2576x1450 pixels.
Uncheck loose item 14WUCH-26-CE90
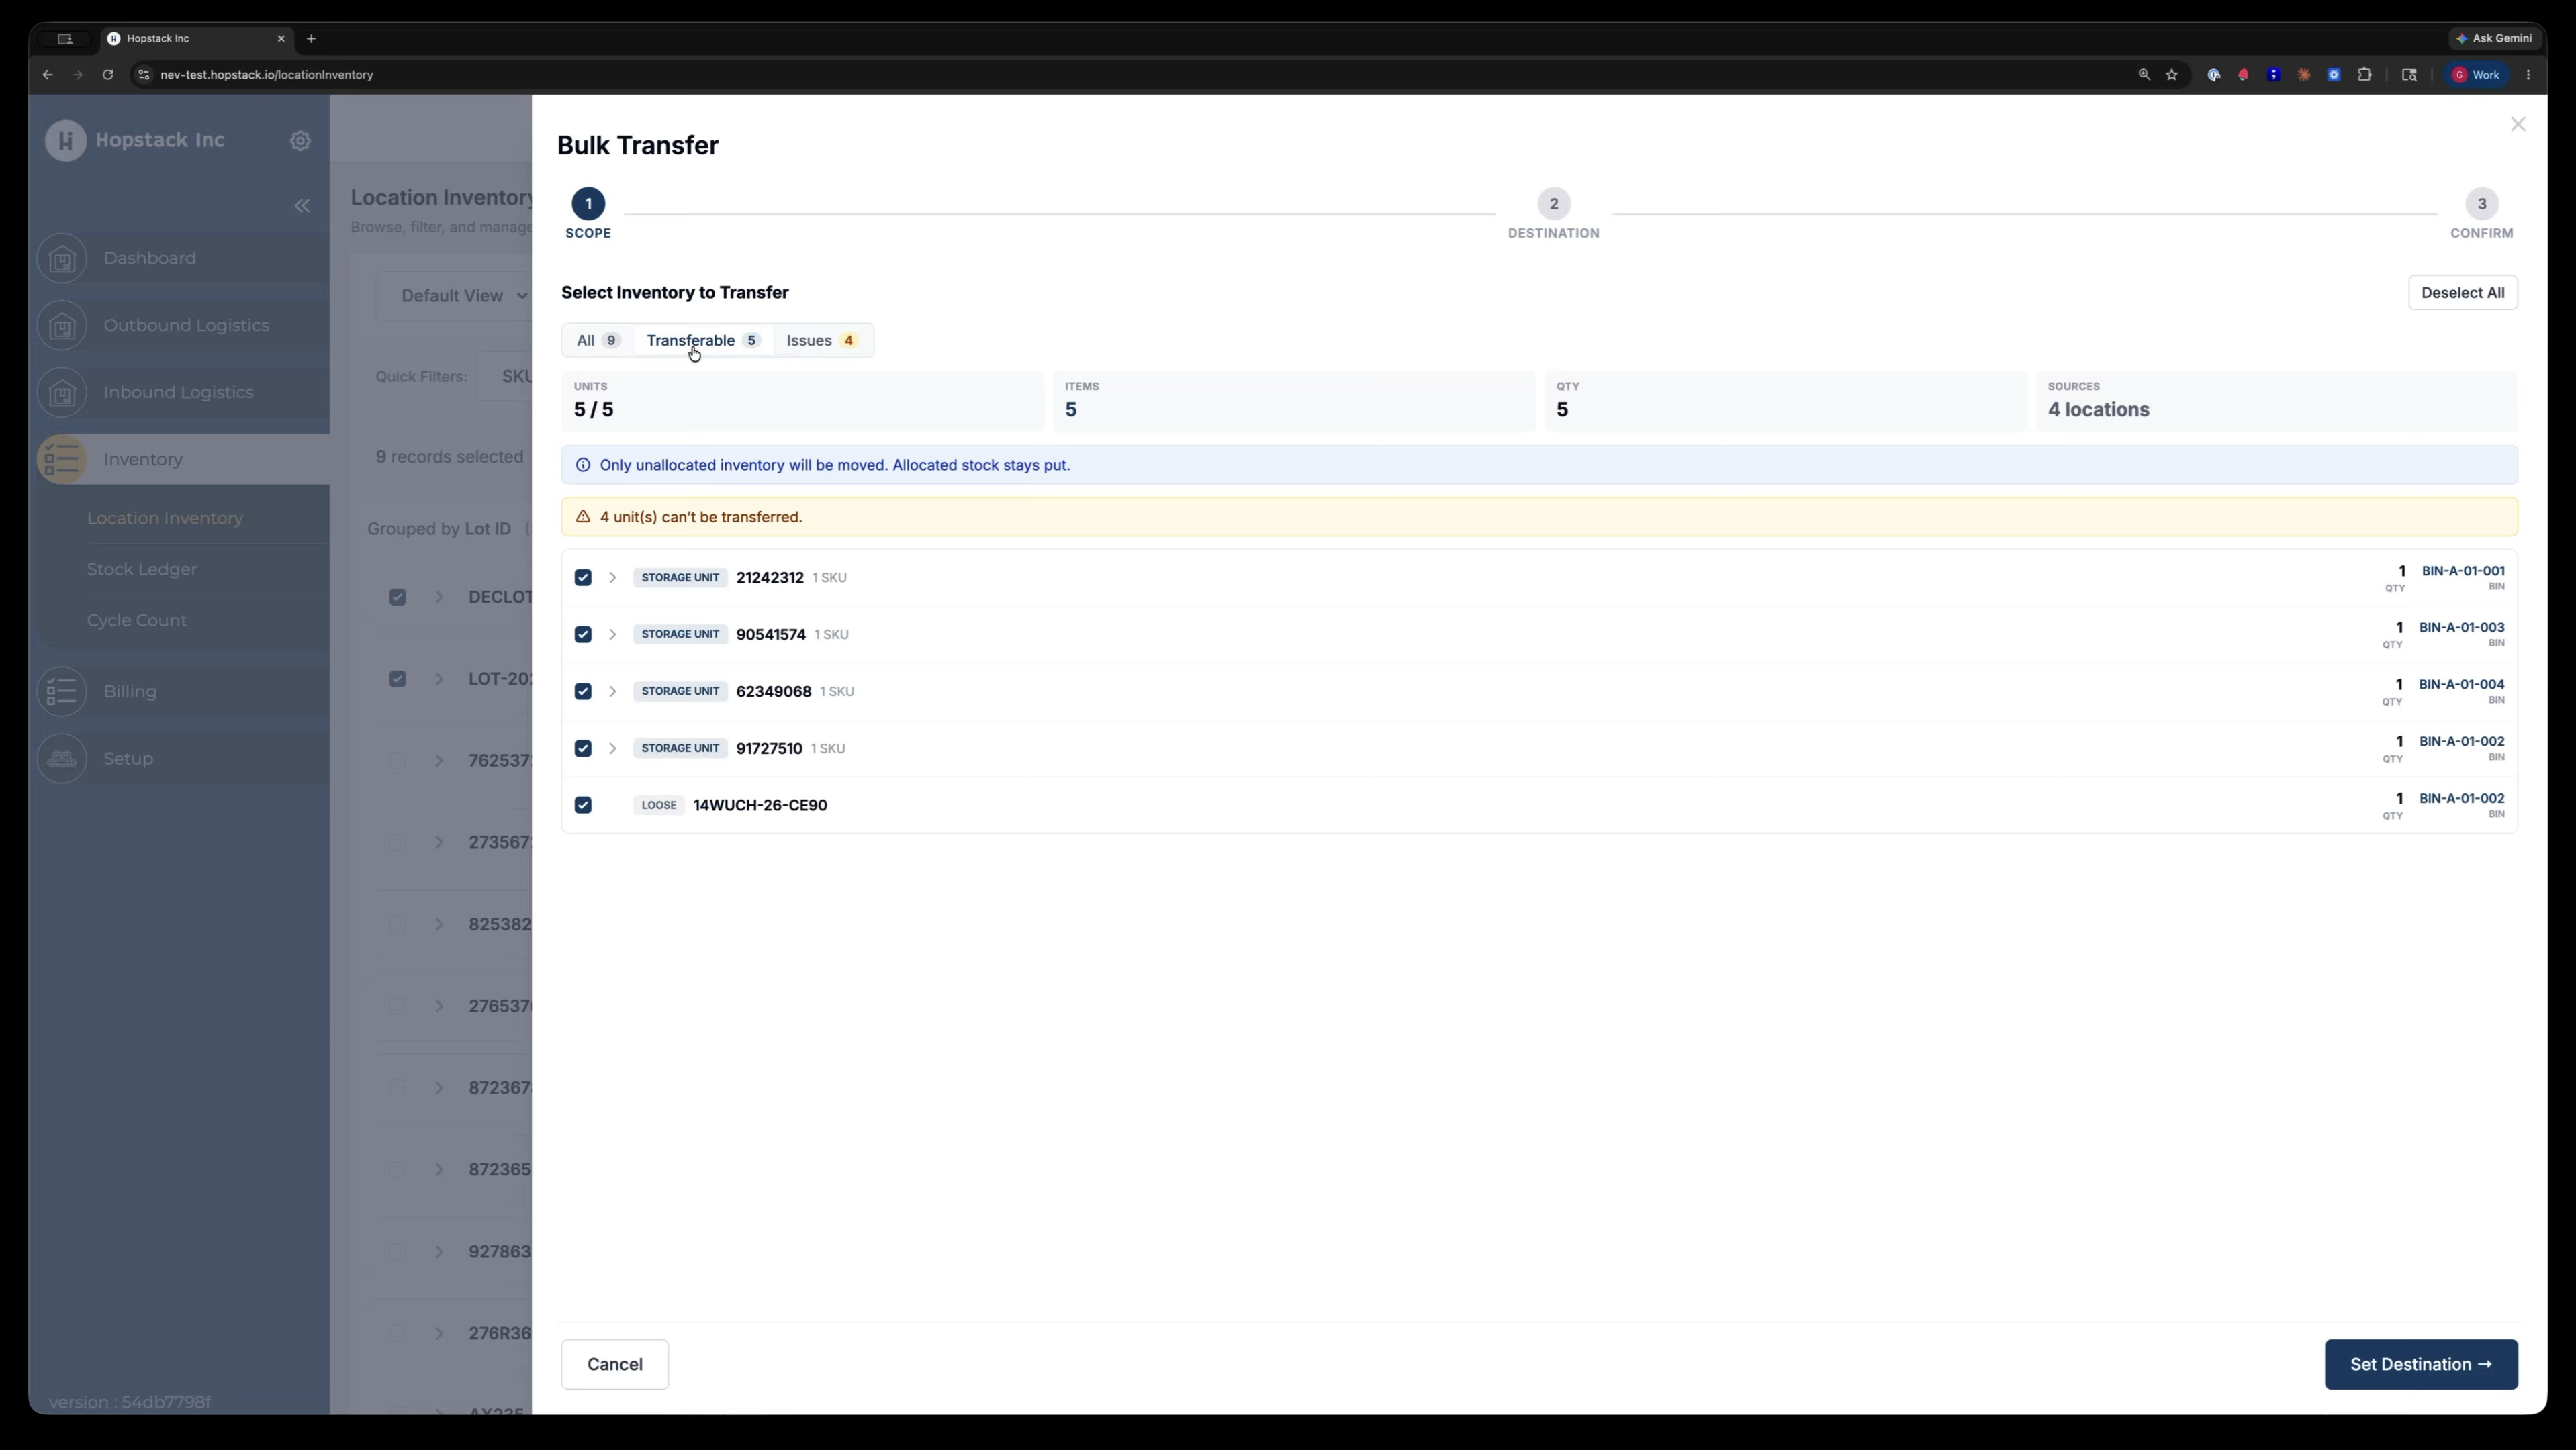[x=583, y=806]
